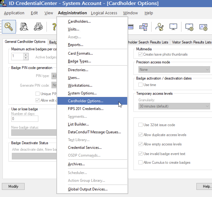Switch to the Visitor Search Results Lists tab
Screen dimensions: 212x197
click(191, 42)
